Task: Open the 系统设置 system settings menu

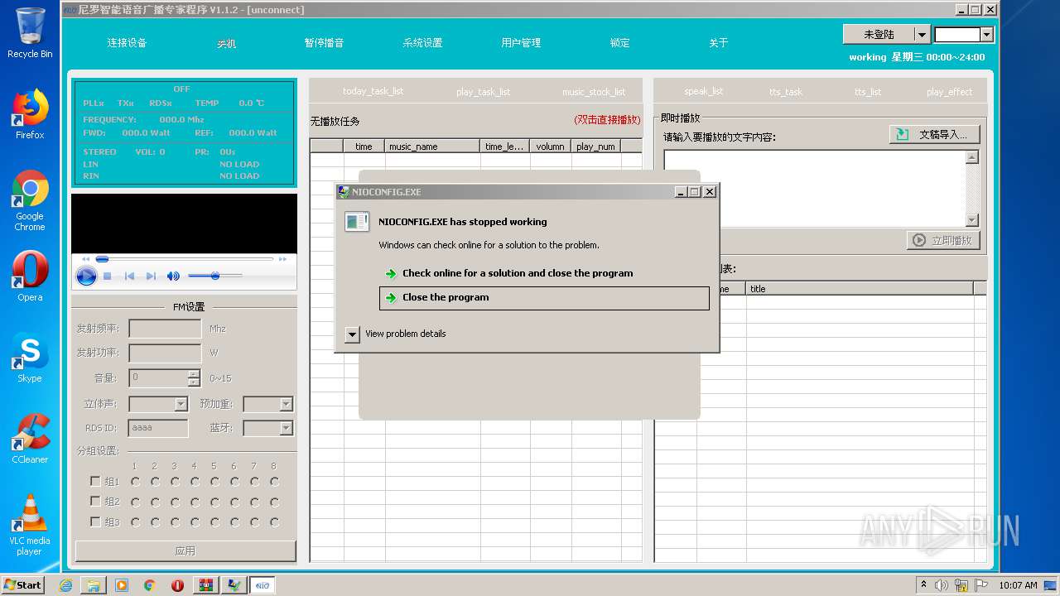Action: point(422,43)
